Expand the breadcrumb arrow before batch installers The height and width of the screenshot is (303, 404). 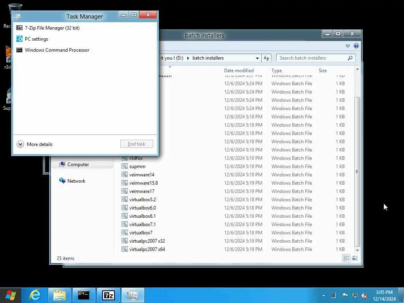[188, 58]
